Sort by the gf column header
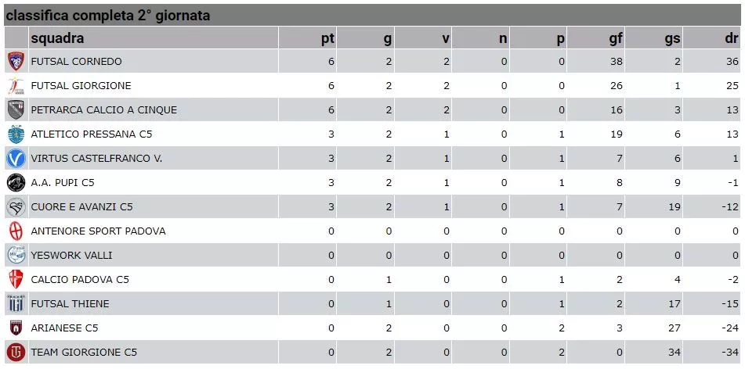This screenshot has width=745, height=369. point(616,38)
